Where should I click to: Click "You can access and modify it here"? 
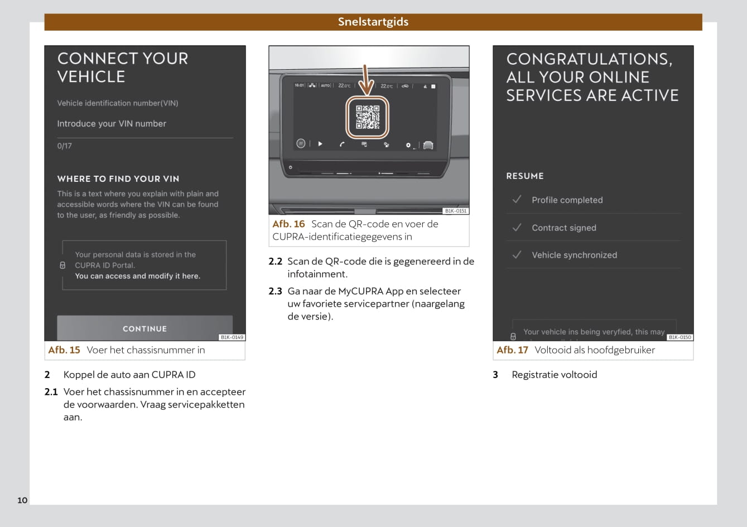[x=137, y=276]
